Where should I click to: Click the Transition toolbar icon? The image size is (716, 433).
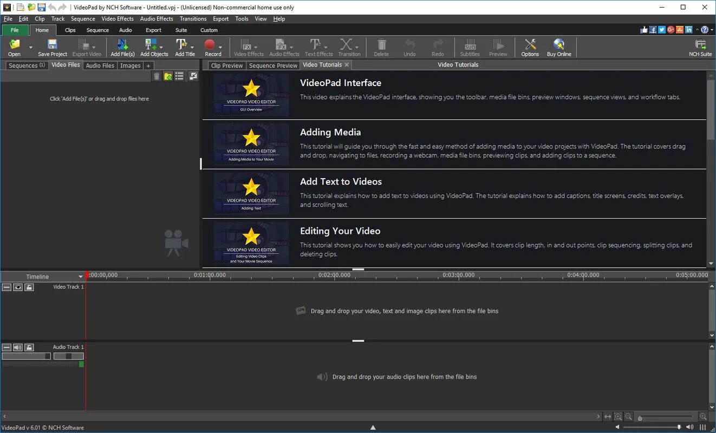tap(346, 44)
